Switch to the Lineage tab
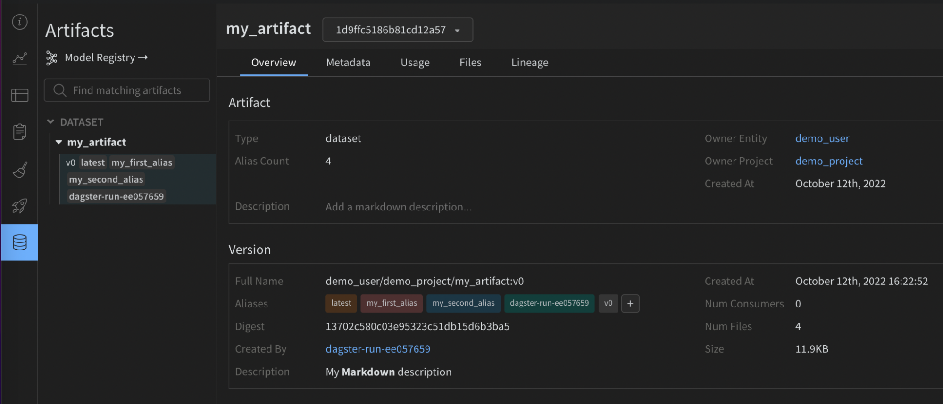943x404 pixels. pos(529,63)
